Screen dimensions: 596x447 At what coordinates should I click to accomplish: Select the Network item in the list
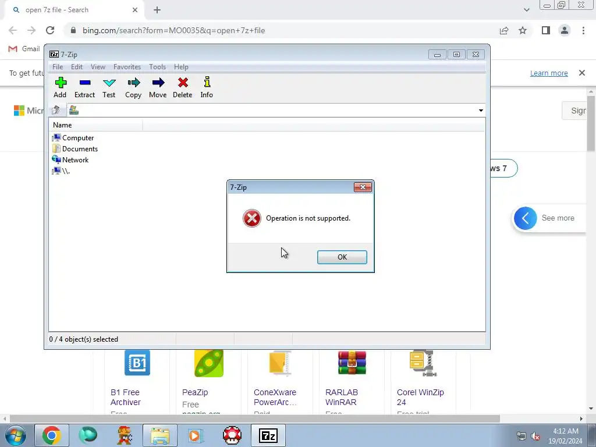pos(70,159)
